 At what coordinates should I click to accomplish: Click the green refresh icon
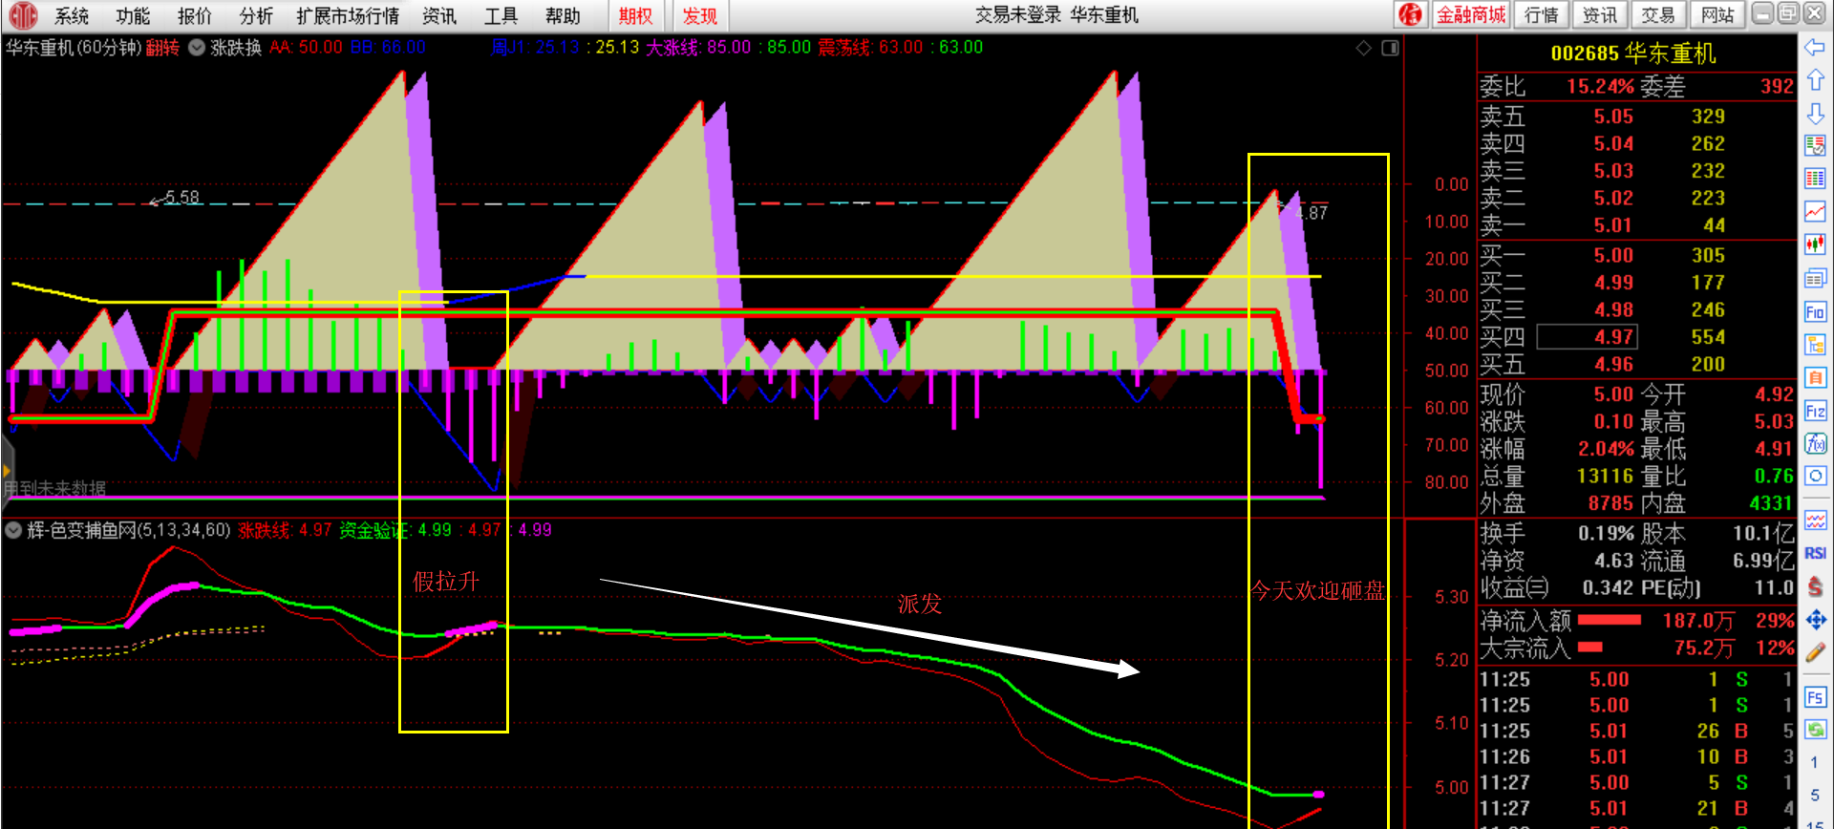point(1815,730)
